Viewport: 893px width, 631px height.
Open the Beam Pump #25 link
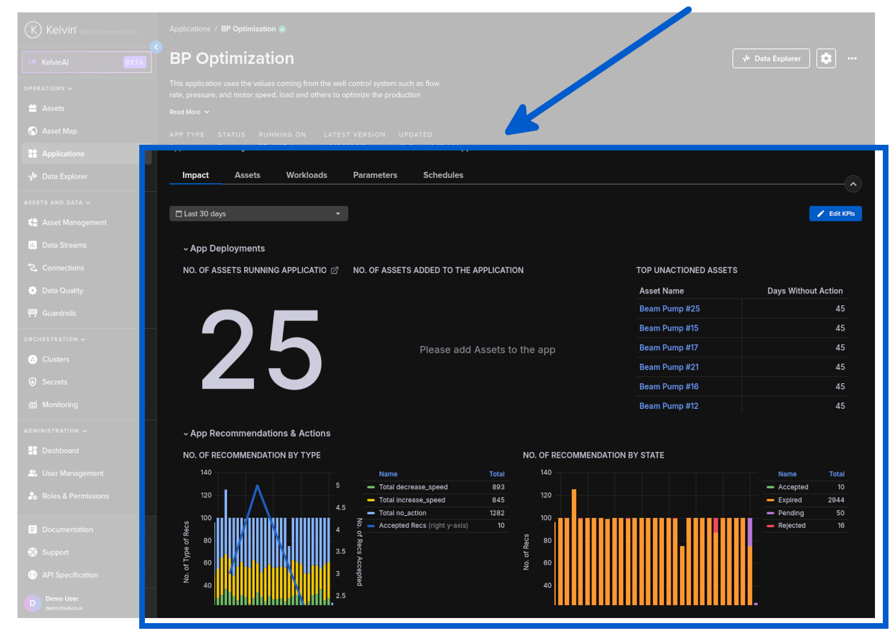[669, 309]
